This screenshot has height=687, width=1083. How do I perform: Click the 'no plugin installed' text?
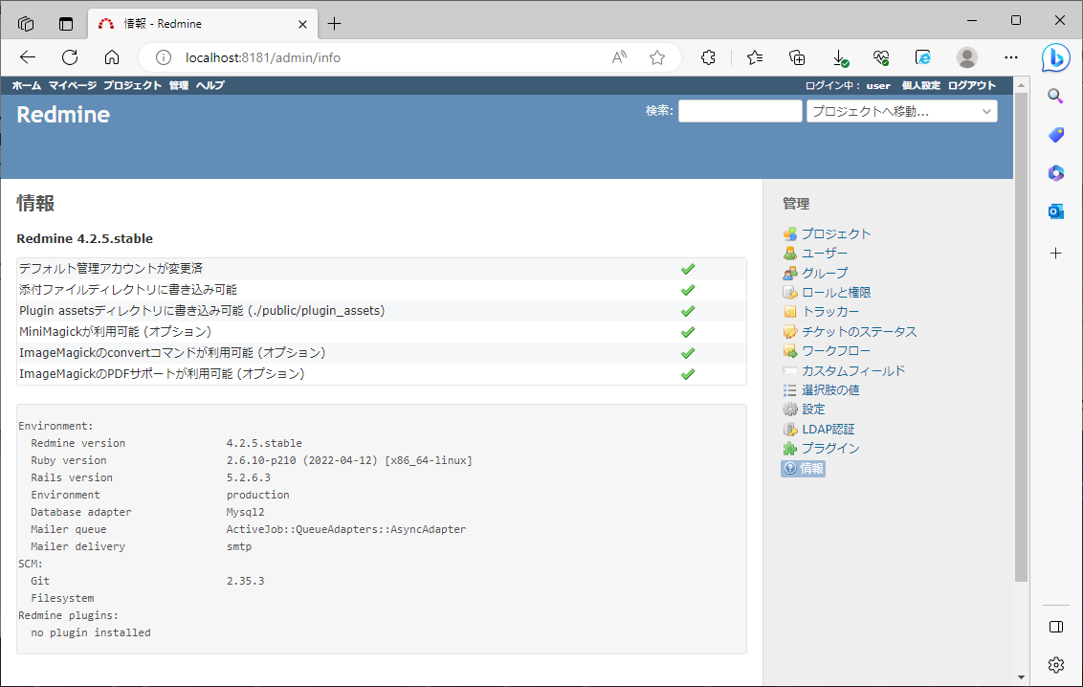tap(91, 632)
